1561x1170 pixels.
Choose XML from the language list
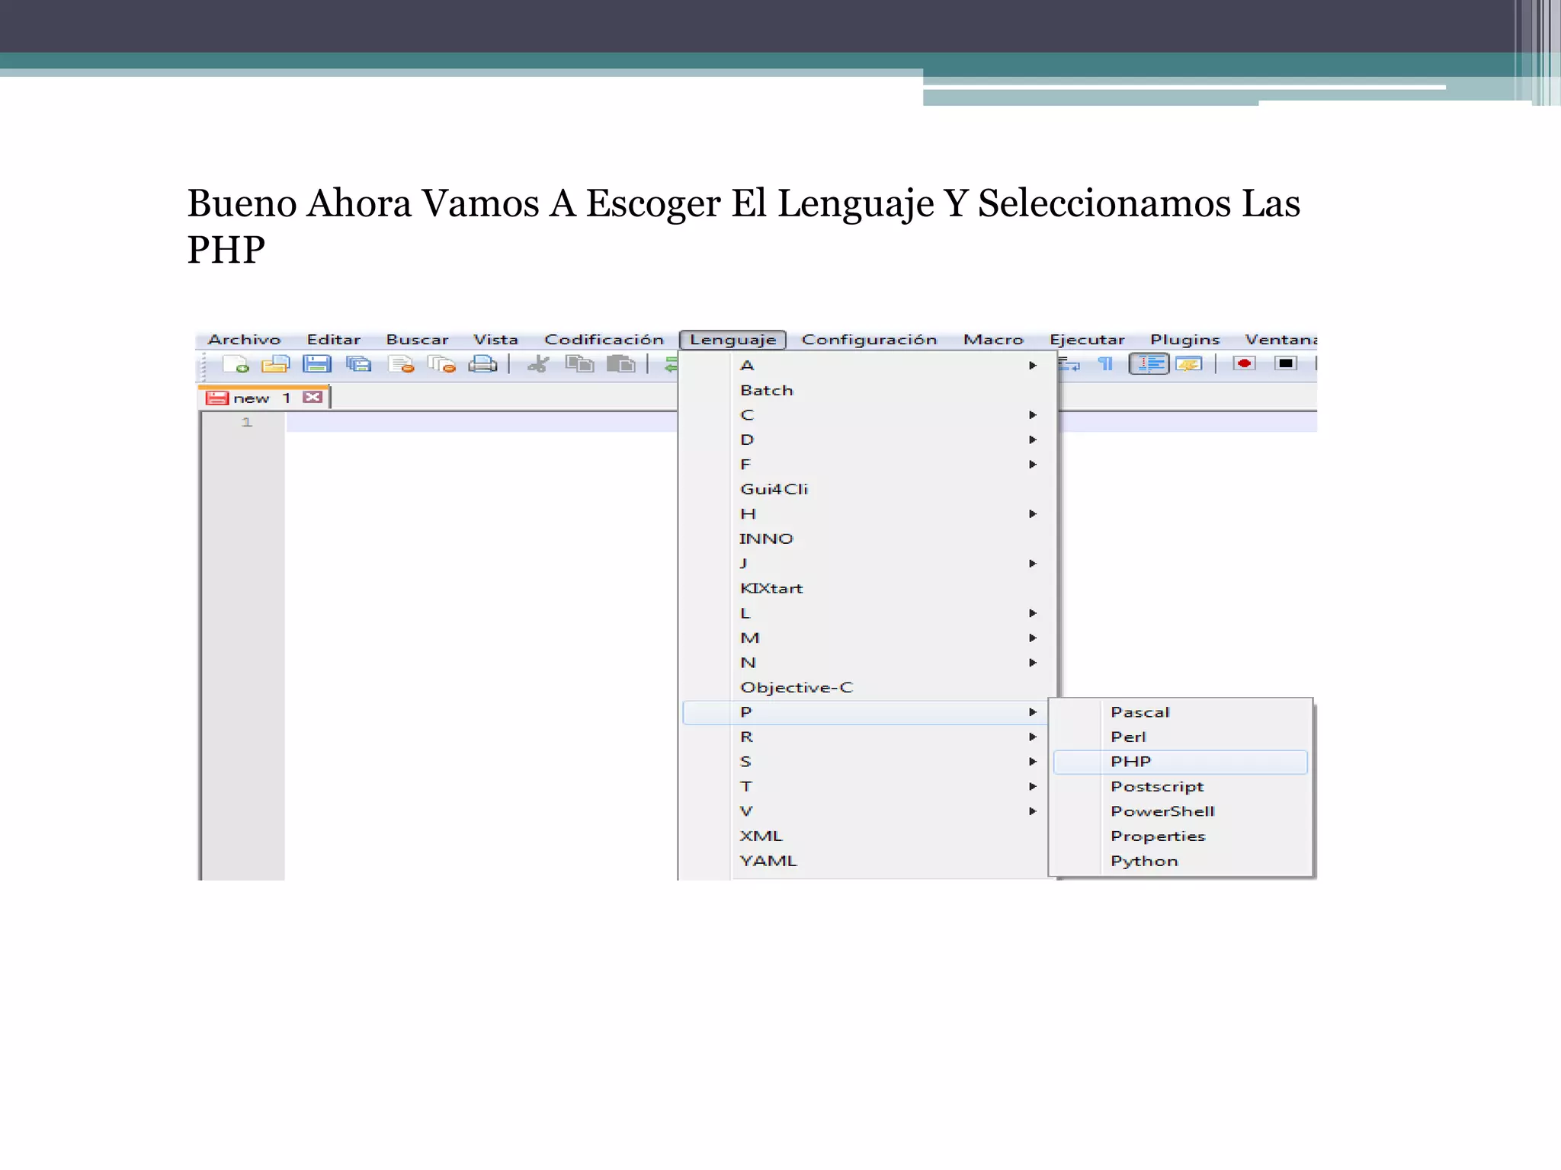pyautogui.click(x=867, y=836)
